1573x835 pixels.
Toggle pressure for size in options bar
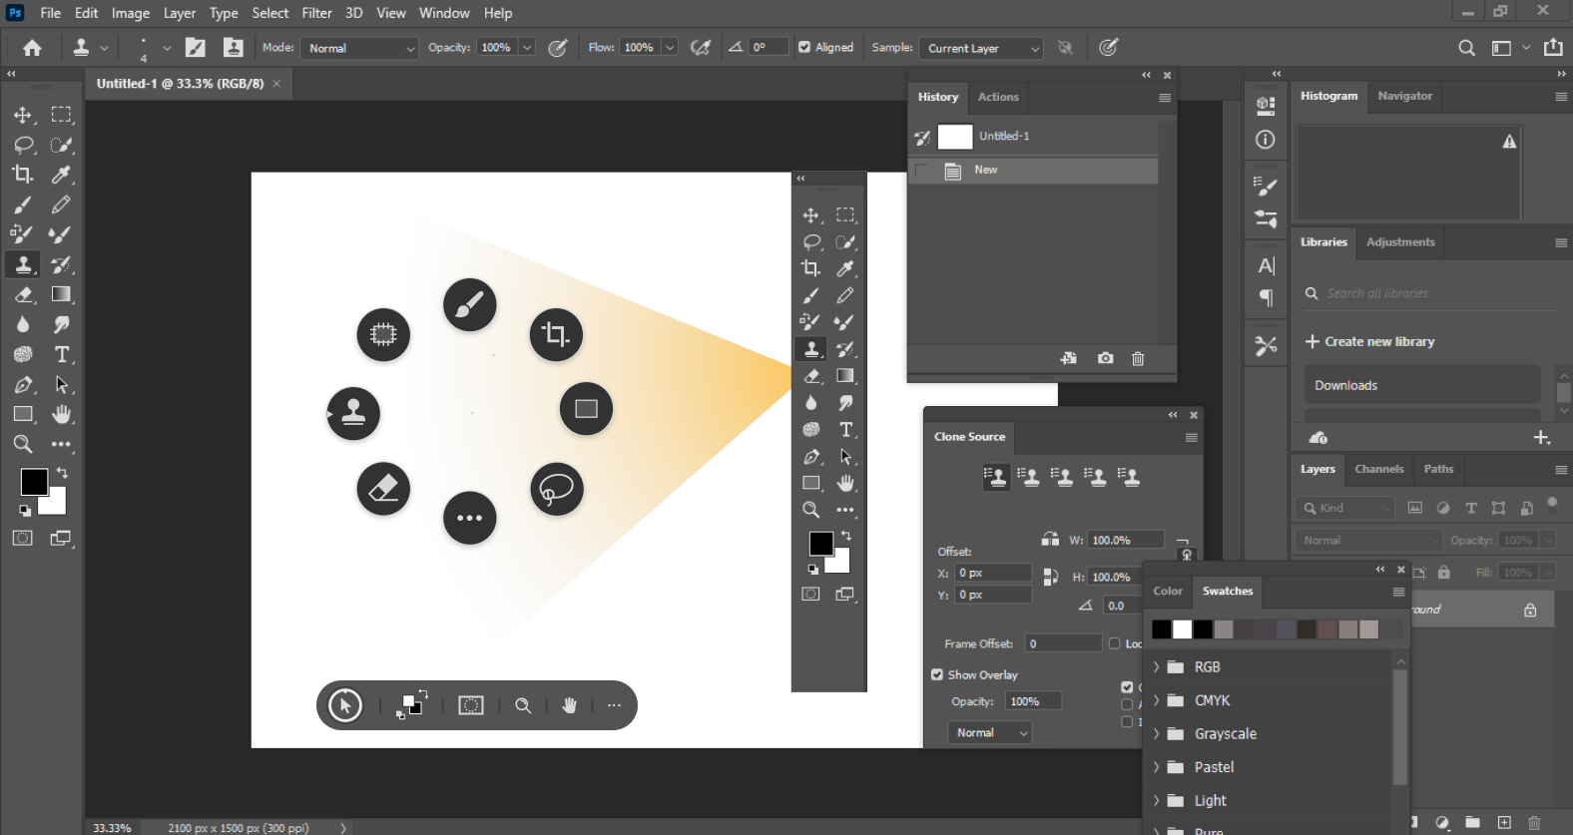pyautogui.click(x=1108, y=48)
